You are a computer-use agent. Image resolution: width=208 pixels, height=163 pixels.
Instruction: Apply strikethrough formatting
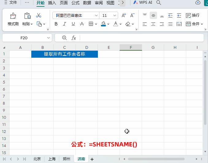point(82,24)
